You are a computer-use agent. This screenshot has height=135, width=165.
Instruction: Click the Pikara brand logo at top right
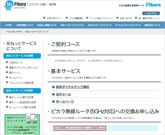(x=153, y=5)
